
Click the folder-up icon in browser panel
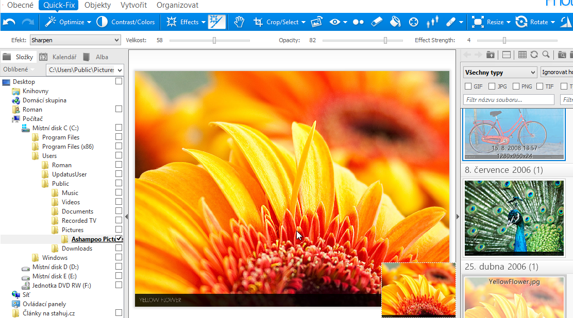(x=491, y=55)
